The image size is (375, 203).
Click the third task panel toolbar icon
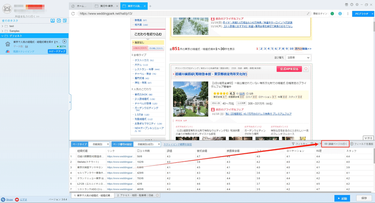pos(65,21)
